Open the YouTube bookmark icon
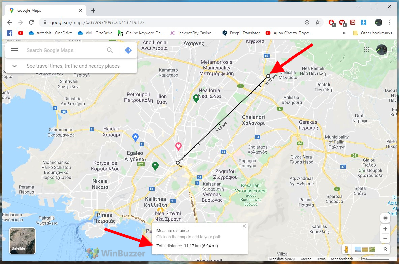399x264 pixels. (20, 33)
